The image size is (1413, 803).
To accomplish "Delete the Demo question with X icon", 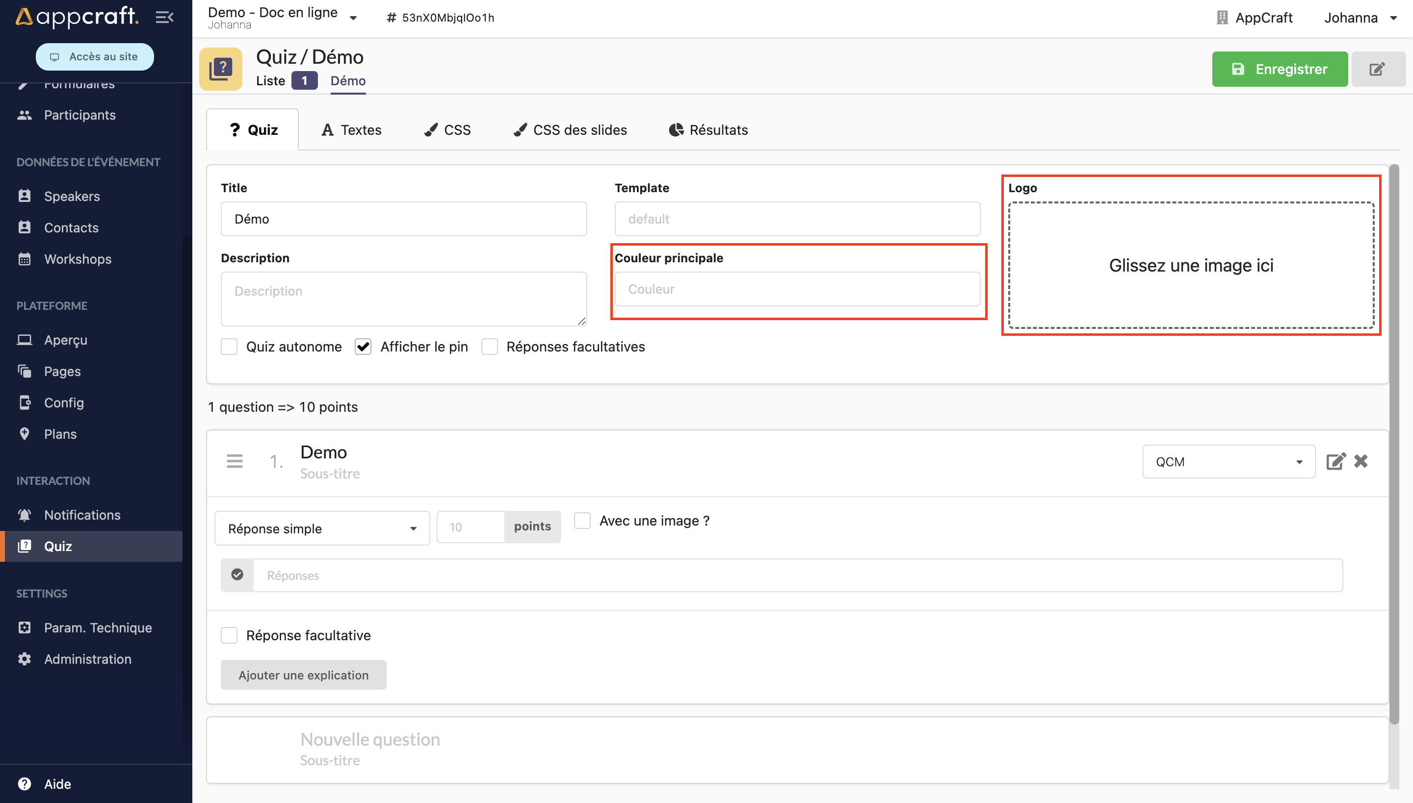I will click(x=1361, y=461).
